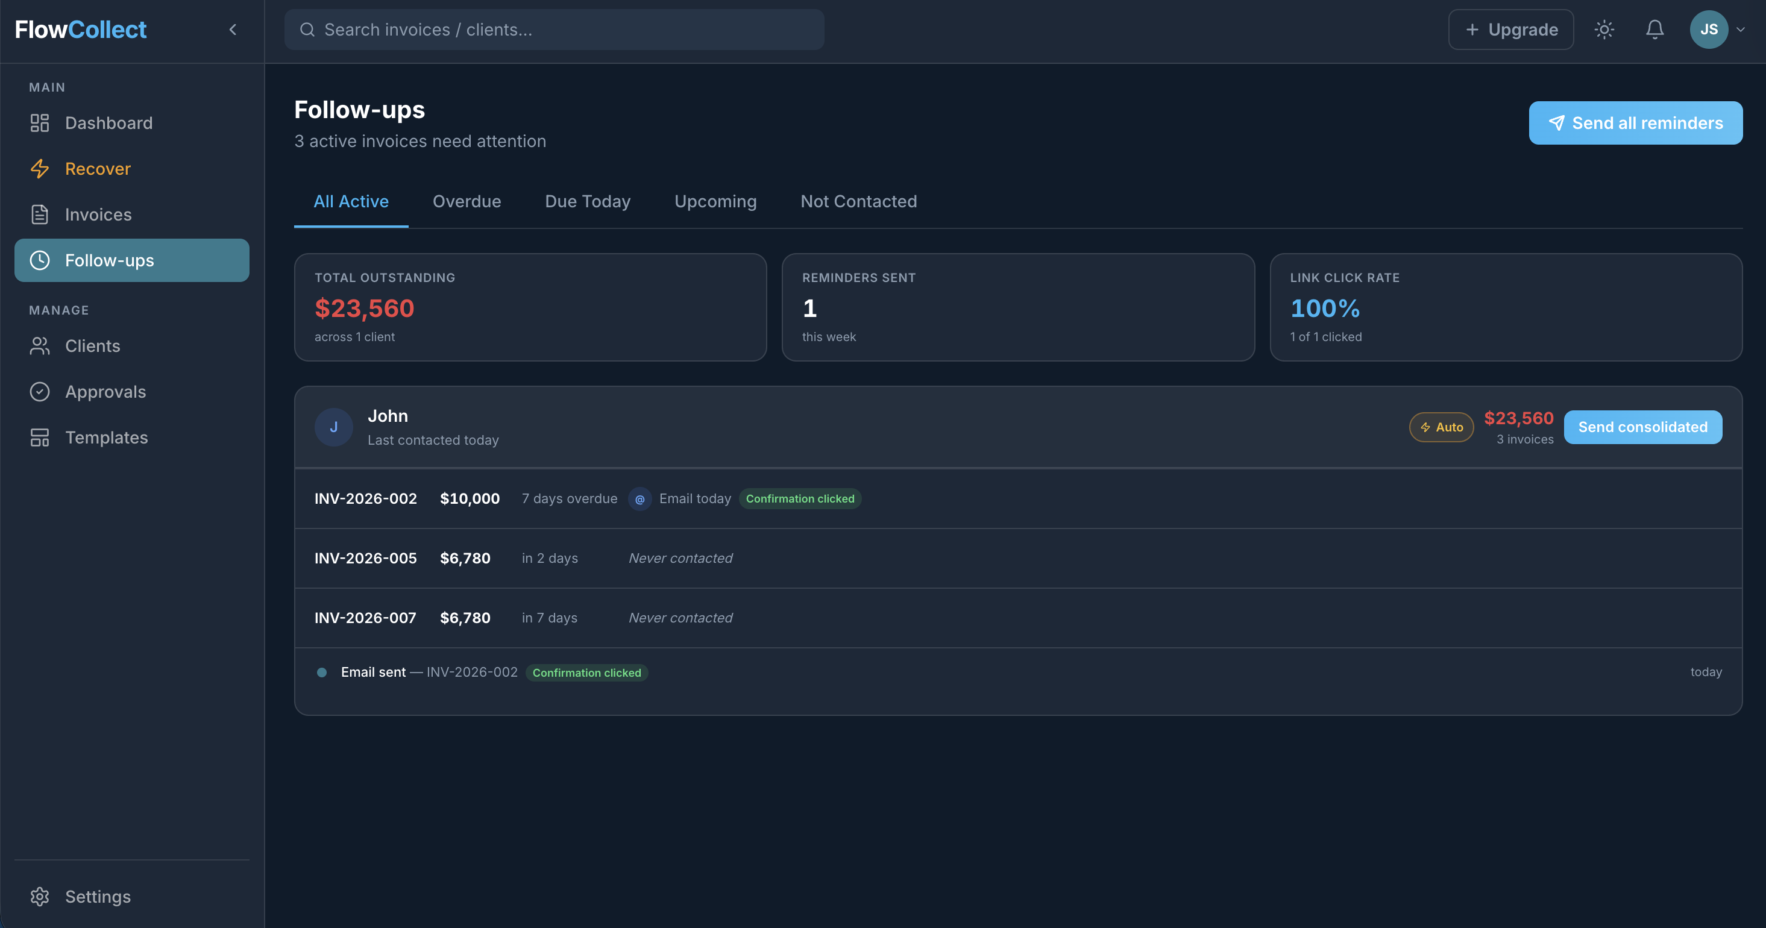Viewport: 1766px width, 928px height.
Task: Click the Email sent activity entry
Action: click(x=1018, y=672)
